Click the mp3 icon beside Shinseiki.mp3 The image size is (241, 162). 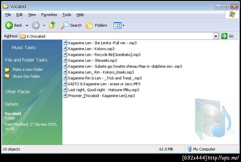point(65,60)
